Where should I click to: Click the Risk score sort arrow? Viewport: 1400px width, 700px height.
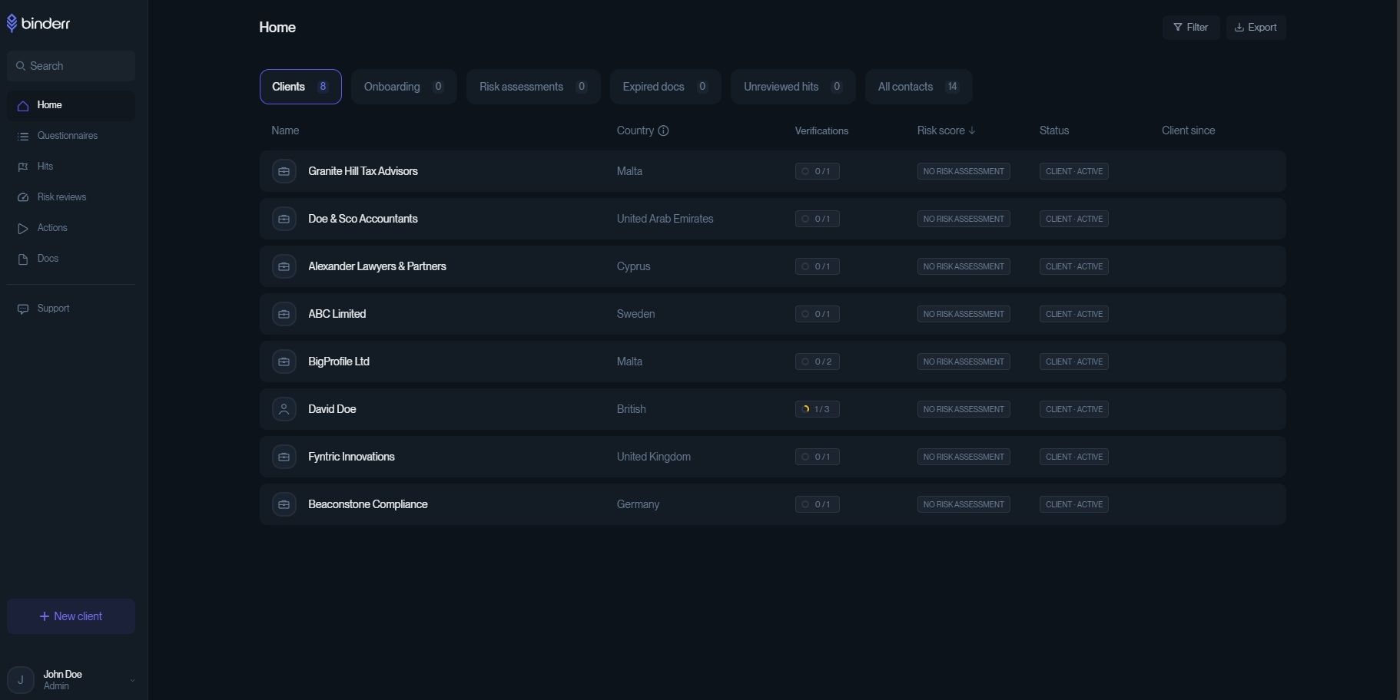(x=972, y=130)
